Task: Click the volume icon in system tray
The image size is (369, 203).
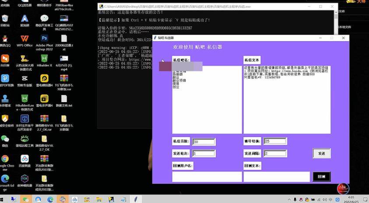Action: pos(325,199)
